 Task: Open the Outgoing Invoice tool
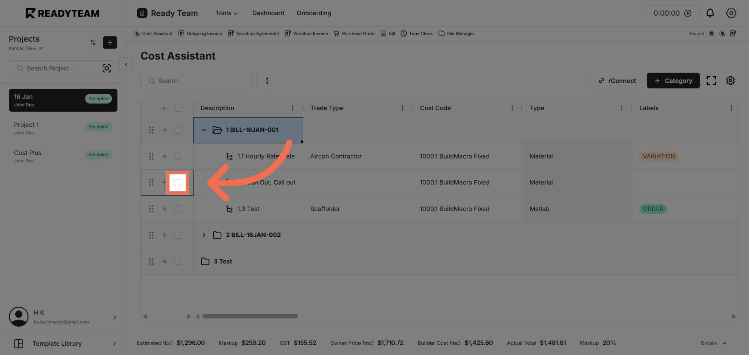tap(200, 33)
